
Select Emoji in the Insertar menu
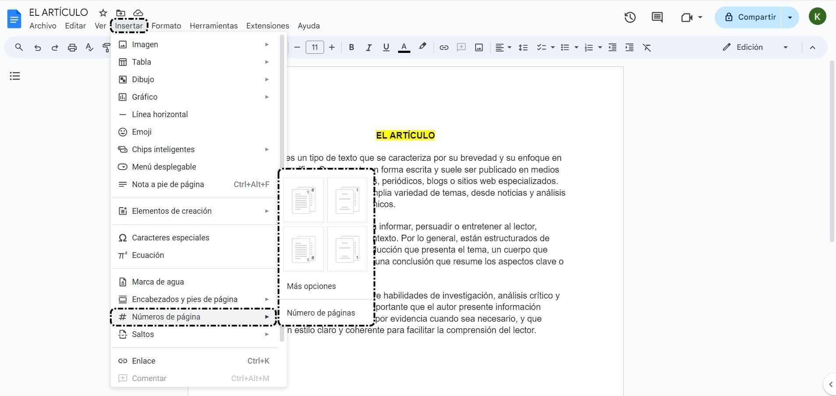pos(194,132)
